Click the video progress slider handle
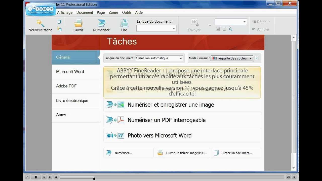The image size is (322, 181). click(x=94, y=178)
